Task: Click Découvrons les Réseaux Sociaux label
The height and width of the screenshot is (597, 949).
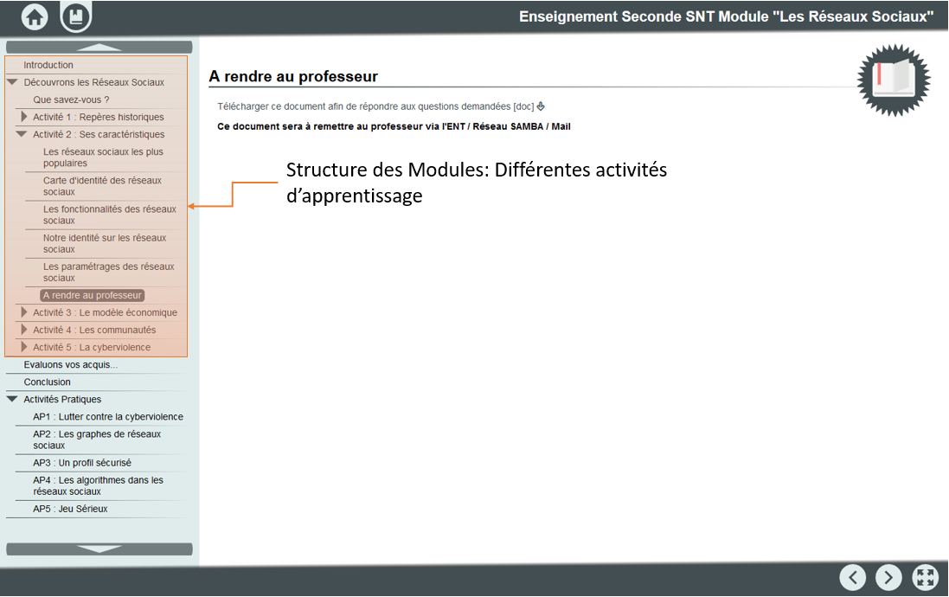Action: click(93, 82)
